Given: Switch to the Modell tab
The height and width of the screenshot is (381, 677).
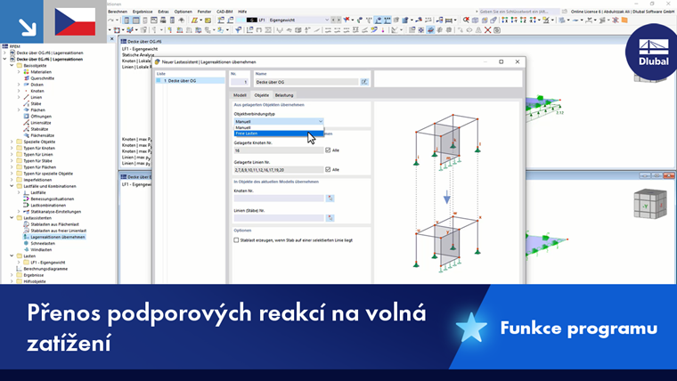Looking at the screenshot, I should [240, 95].
